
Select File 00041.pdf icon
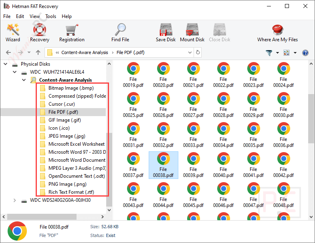click(254, 159)
